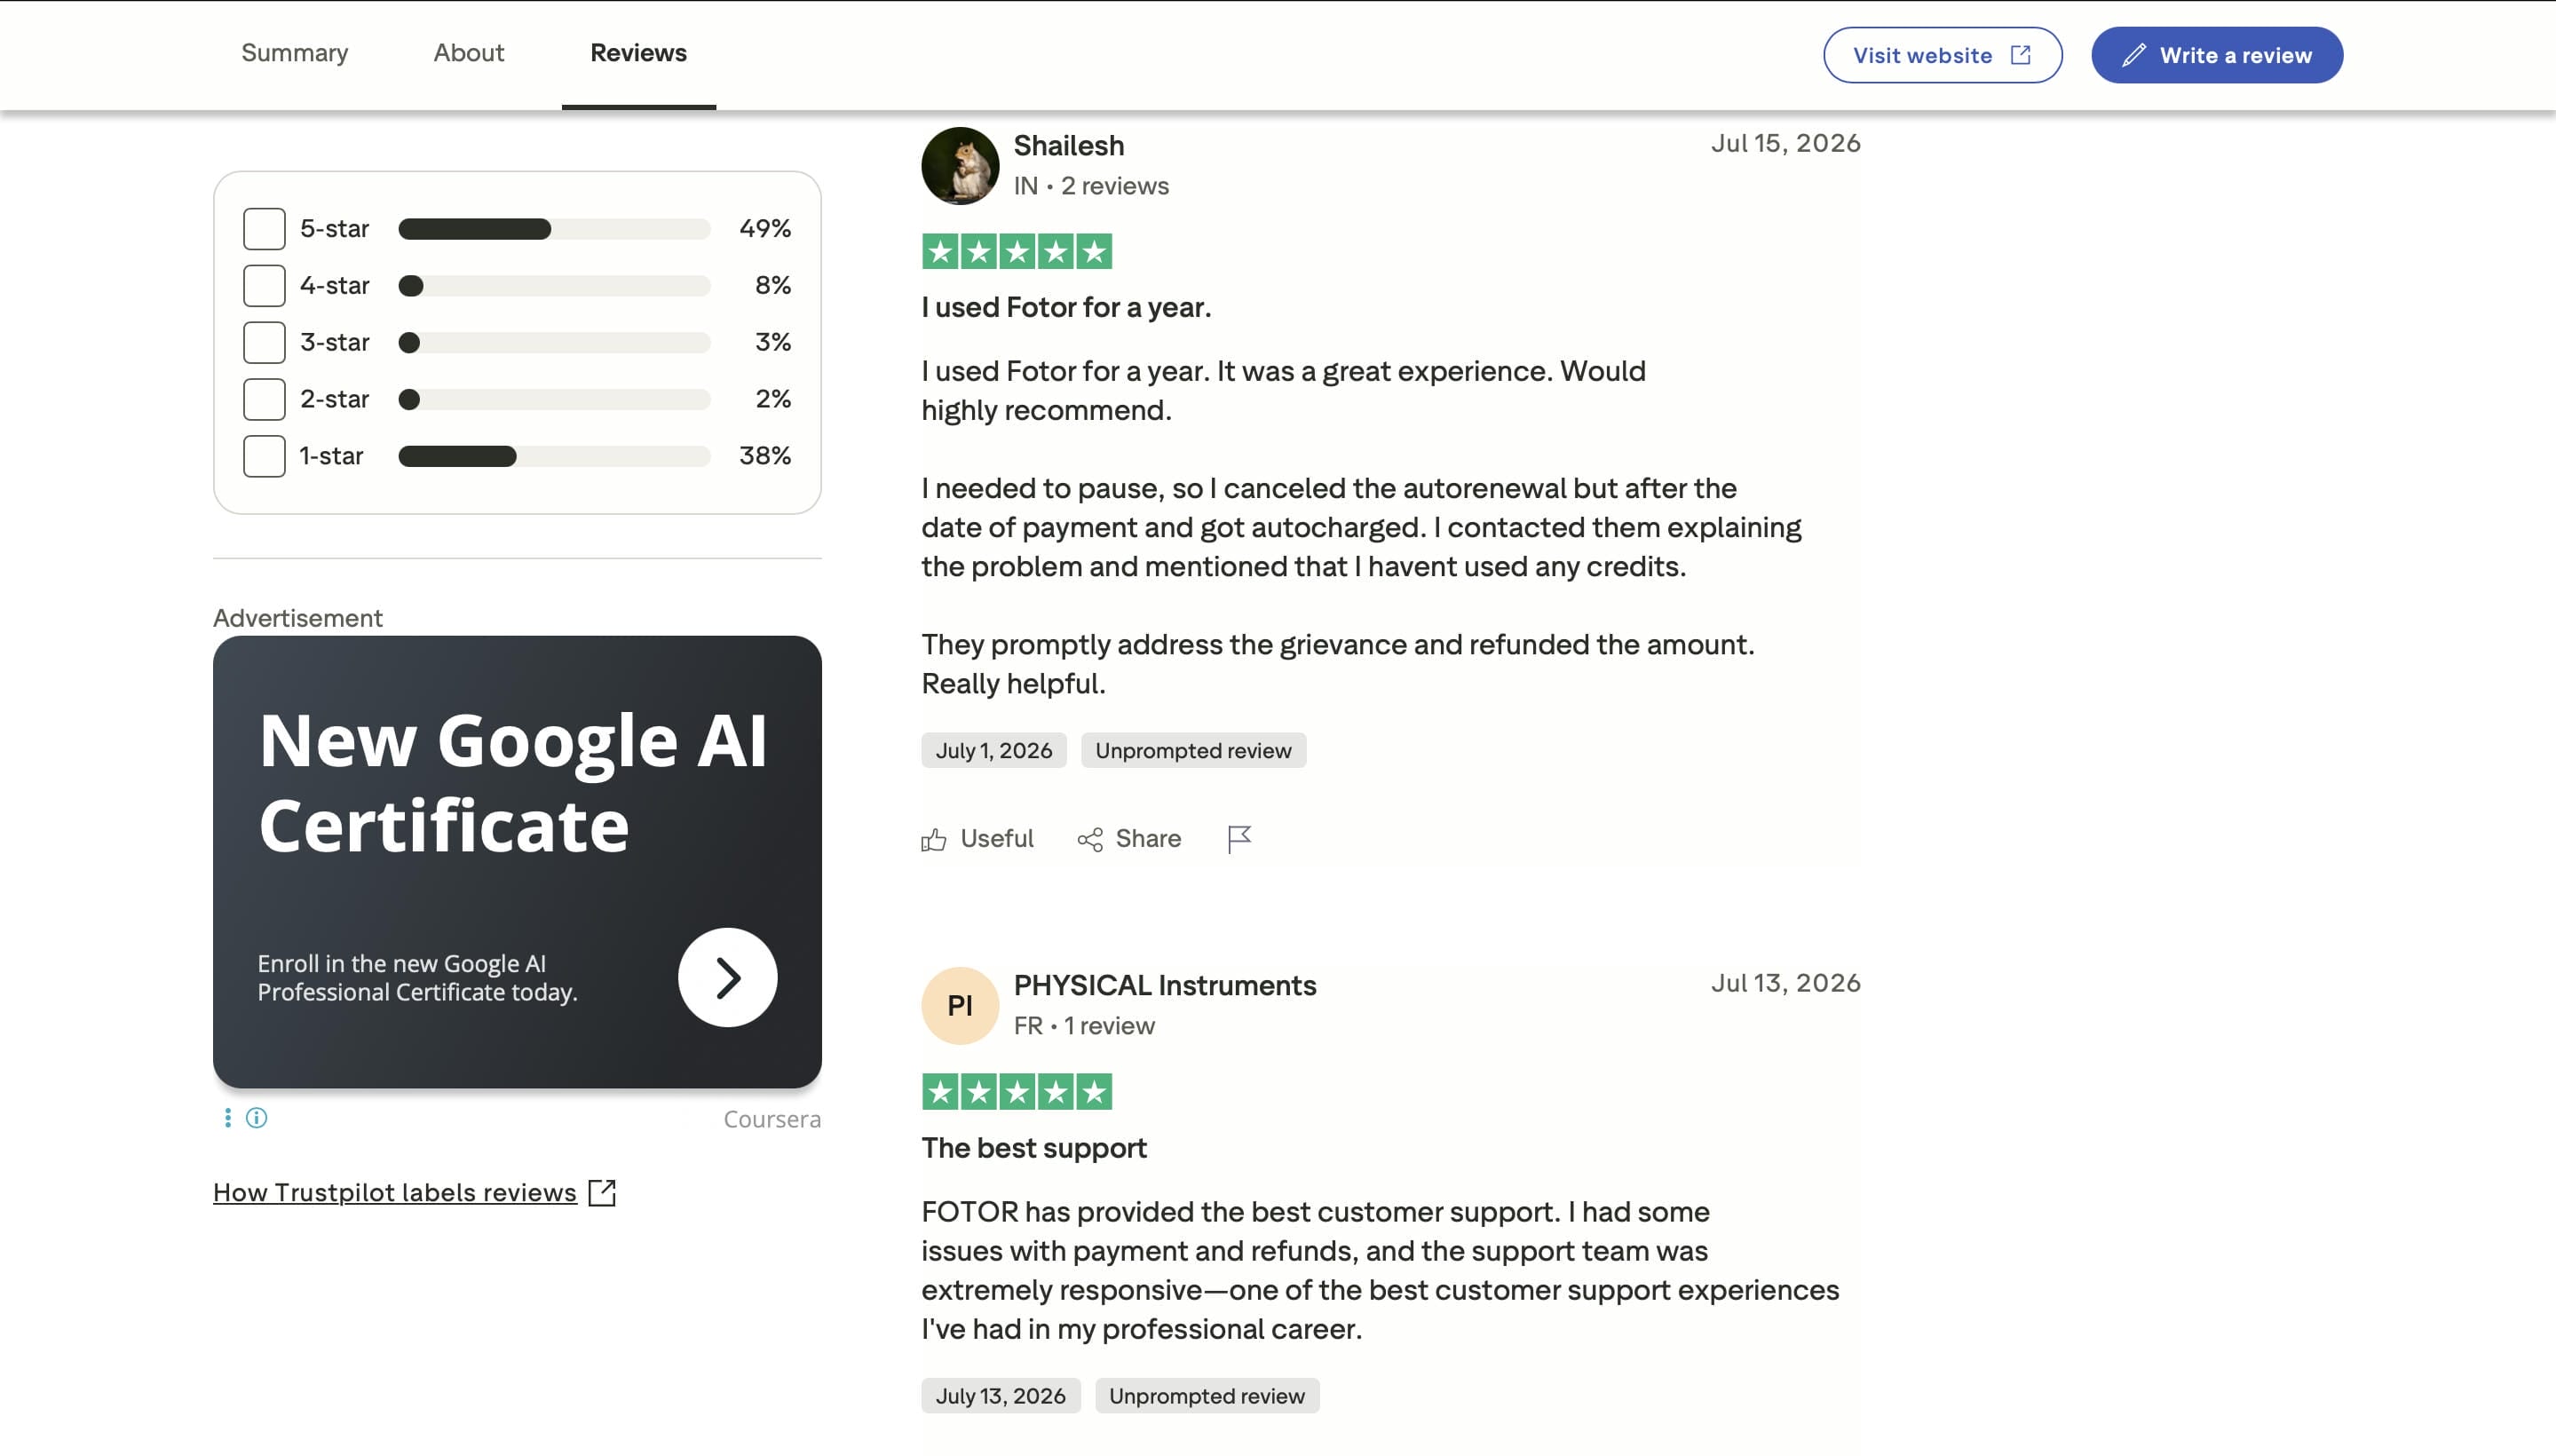The image size is (2556, 1456).
Task: Click the 3-star 3% rating bar
Action: 554,343
